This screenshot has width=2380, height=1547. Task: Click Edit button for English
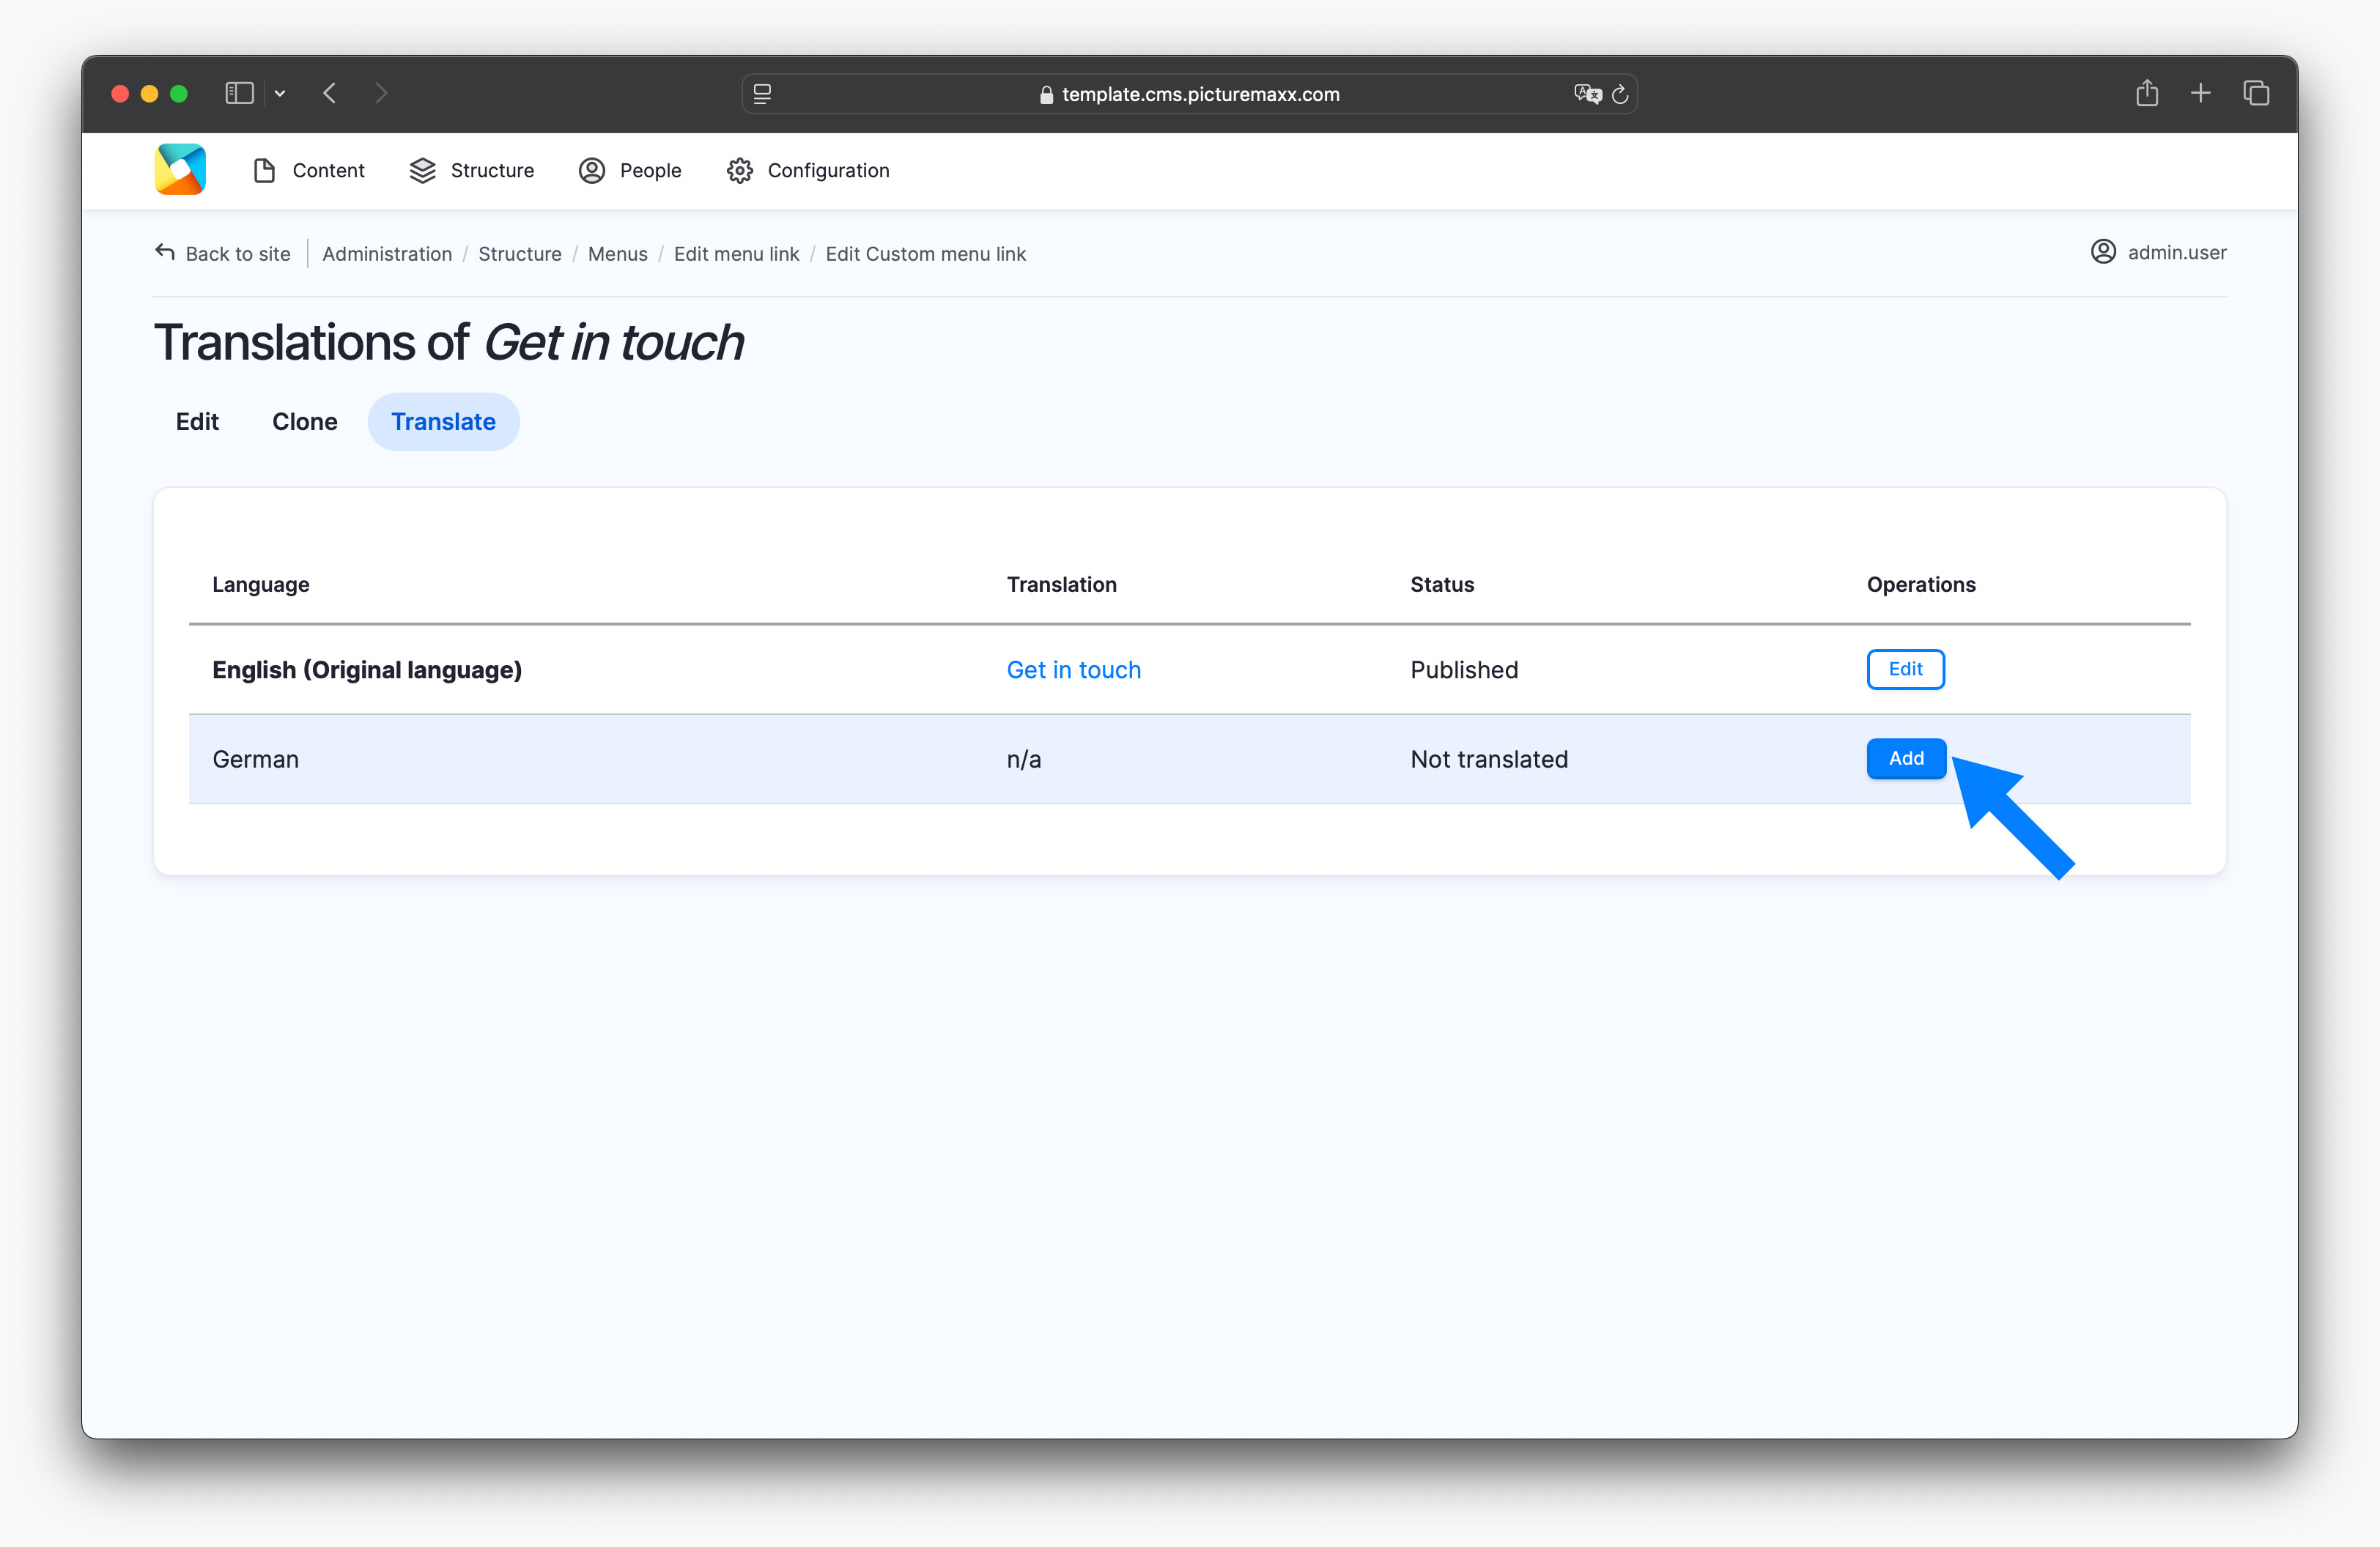(x=1905, y=669)
